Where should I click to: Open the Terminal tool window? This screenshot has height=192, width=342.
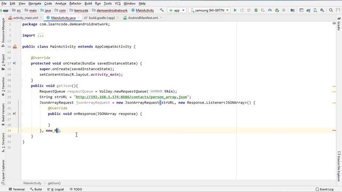(17, 189)
